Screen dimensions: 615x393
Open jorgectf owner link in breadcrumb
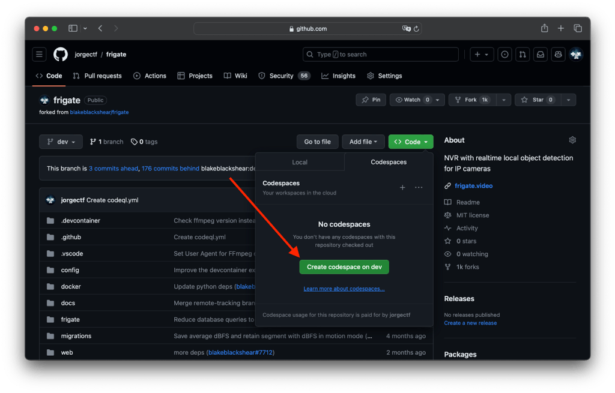click(x=86, y=55)
